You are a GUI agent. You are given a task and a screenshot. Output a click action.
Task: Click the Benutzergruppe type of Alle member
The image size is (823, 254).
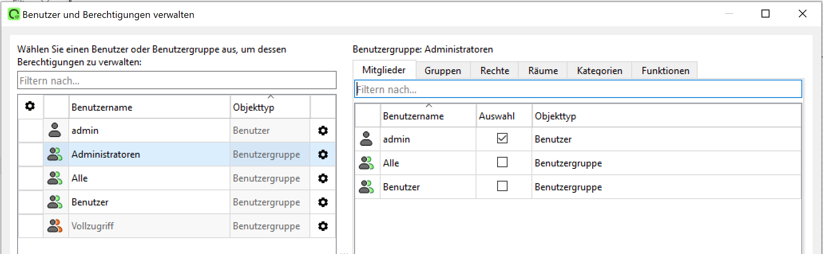coord(568,163)
